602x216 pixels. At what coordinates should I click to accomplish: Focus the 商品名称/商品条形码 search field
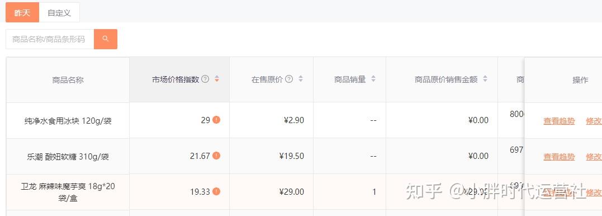[x=50, y=39]
